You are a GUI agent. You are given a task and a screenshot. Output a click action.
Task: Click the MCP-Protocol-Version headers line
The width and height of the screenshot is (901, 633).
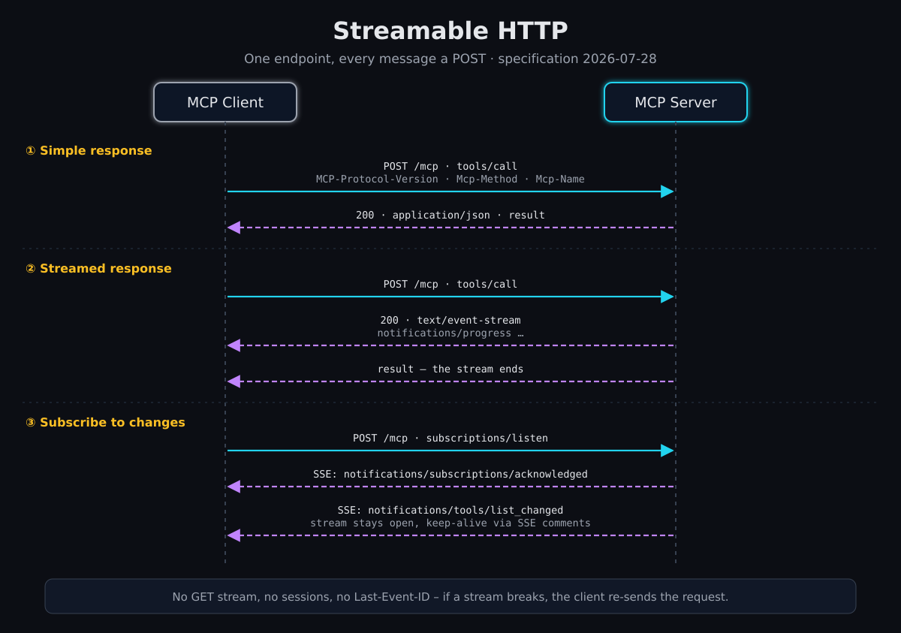click(450, 179)
